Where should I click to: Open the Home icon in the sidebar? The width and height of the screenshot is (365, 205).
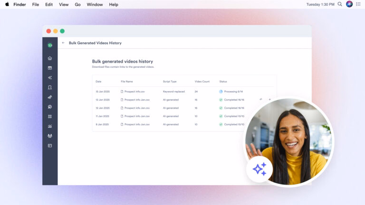tap(50, 58)
